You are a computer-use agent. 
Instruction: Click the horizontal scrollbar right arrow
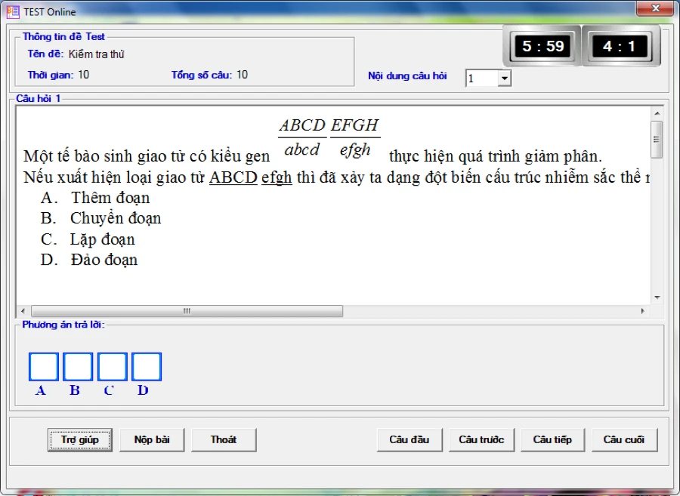point(643,311)
